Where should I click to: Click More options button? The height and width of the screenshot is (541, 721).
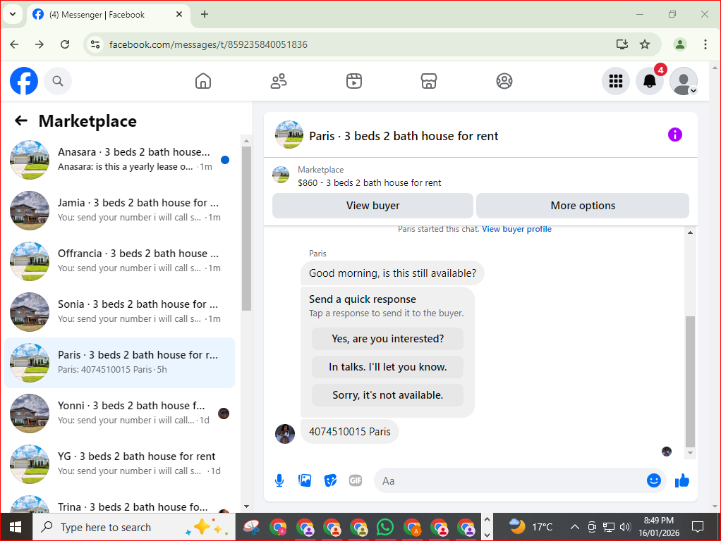(583, 205)
